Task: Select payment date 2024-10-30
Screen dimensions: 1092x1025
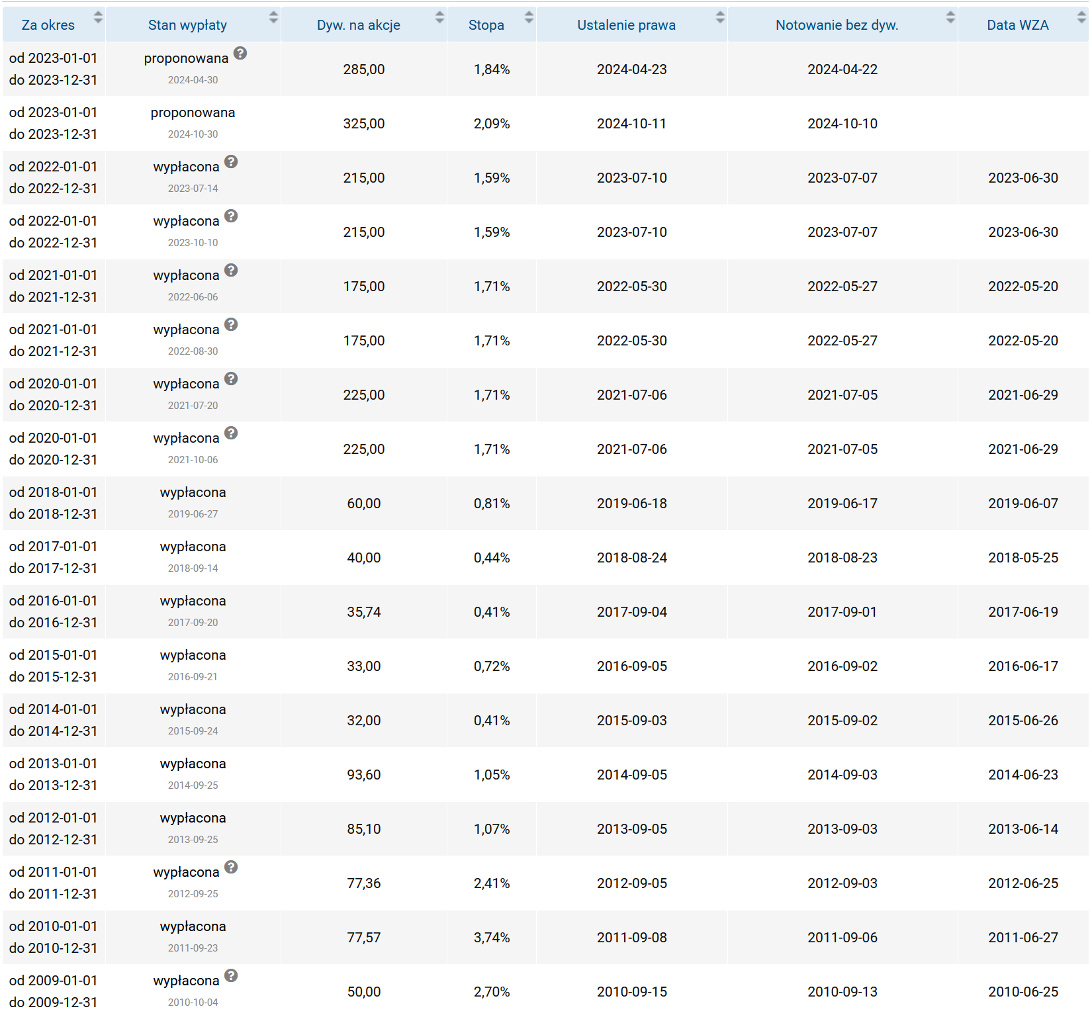Action: 193,134
